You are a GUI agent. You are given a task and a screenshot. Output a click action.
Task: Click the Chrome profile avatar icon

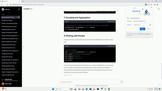pos(157,5)
